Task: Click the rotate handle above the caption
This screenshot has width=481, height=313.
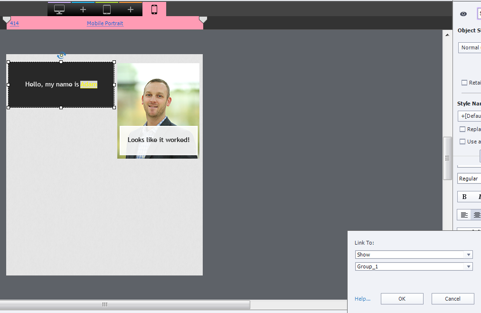Action: (x=61, y=56)
